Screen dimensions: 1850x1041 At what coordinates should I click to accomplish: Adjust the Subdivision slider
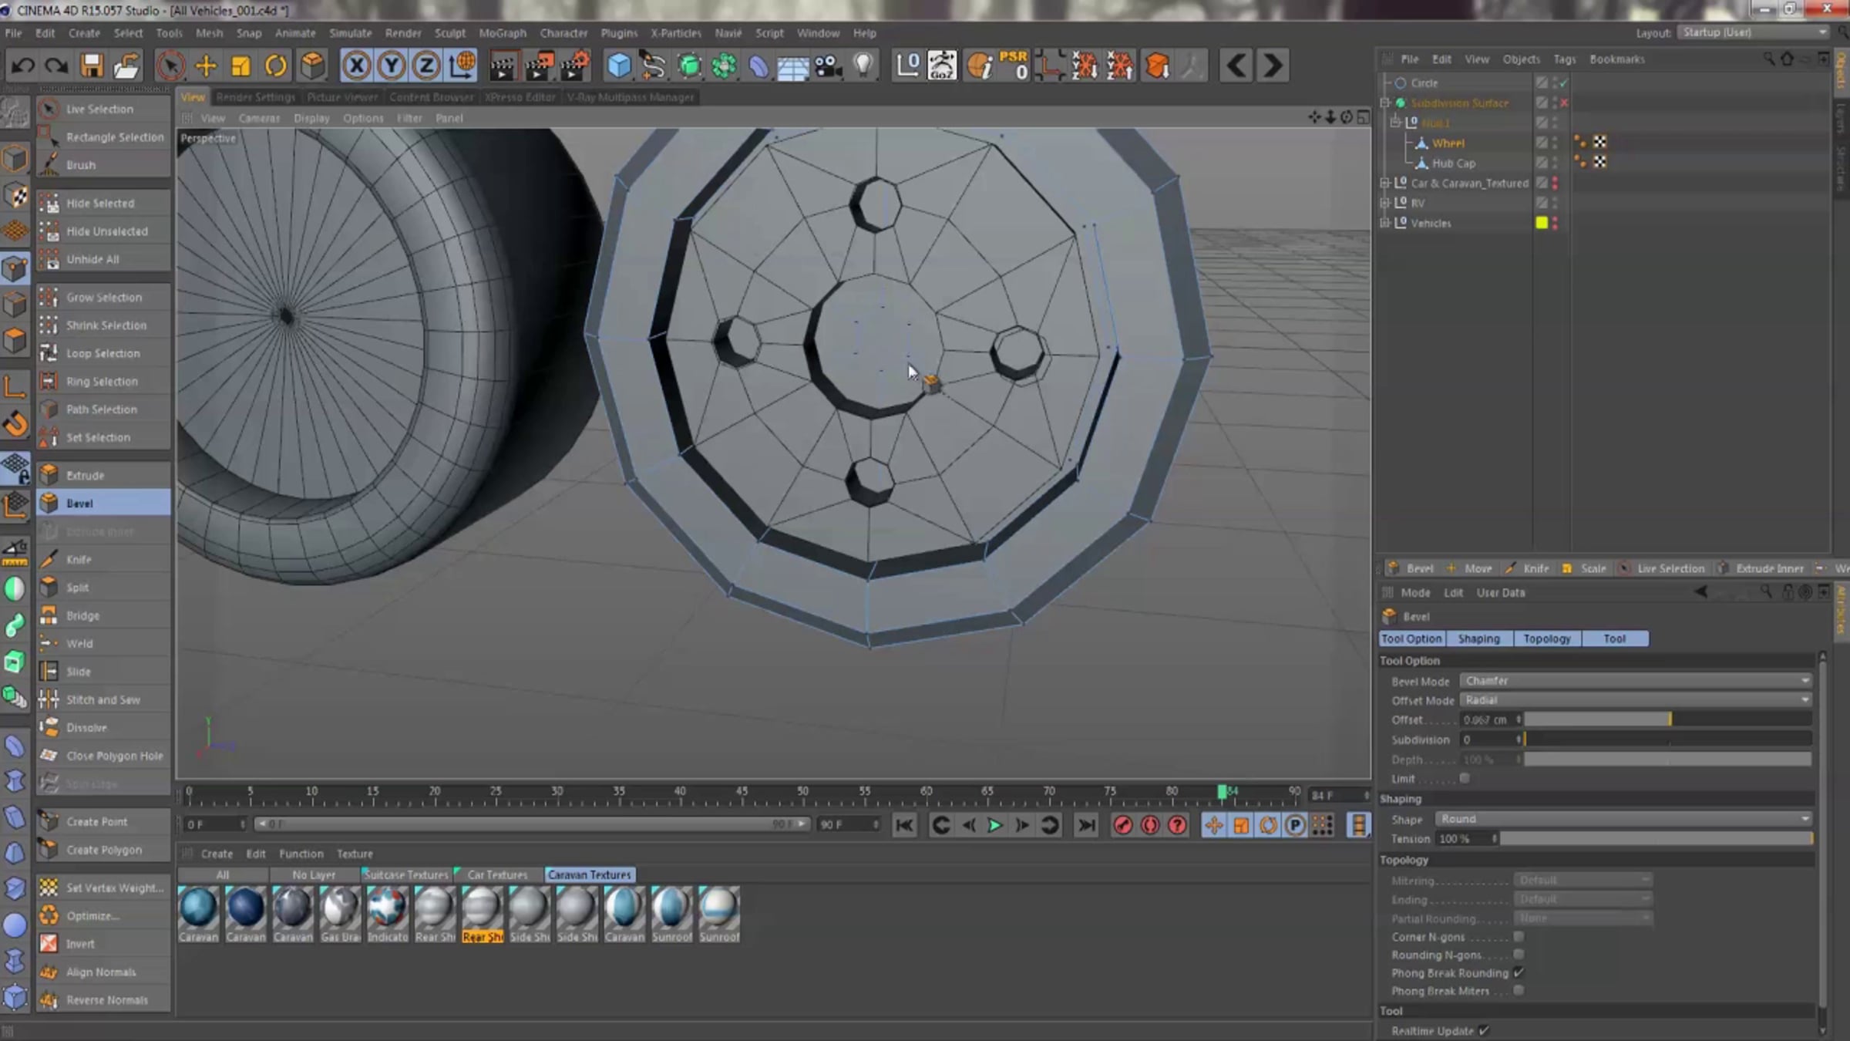pos(1667,739)
